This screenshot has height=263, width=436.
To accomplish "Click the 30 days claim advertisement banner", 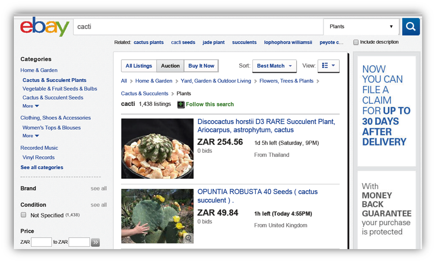I will tap(386, 111).
